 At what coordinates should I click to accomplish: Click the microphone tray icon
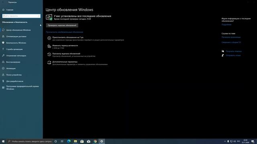(228, 141)
